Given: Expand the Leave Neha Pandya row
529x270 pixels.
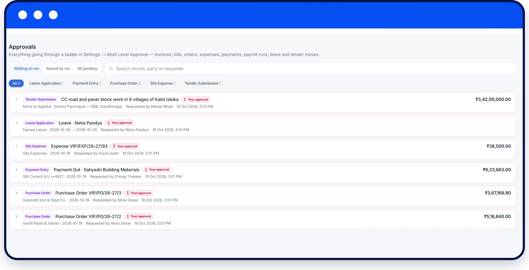Looking at the screenshot, I should (17, 123).
